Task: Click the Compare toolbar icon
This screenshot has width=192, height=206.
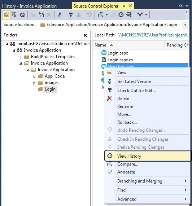Action: [101, 15]
